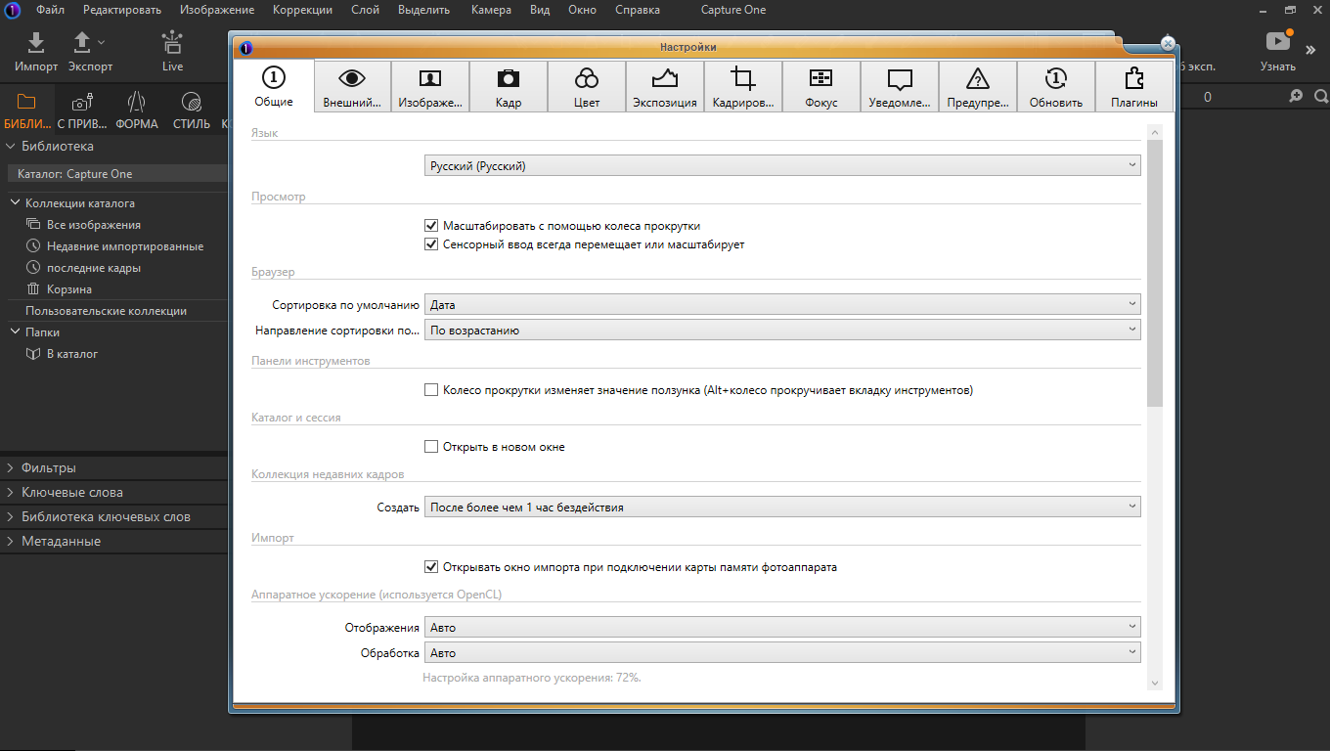Check the Открыть в новом окне box
This screenshot has width=1330, height=751.
tap(431, 447)
